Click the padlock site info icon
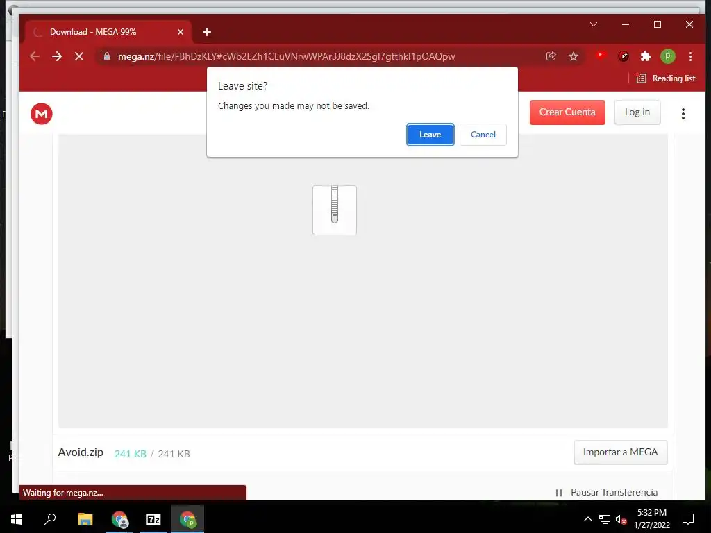 pos(106,56)
